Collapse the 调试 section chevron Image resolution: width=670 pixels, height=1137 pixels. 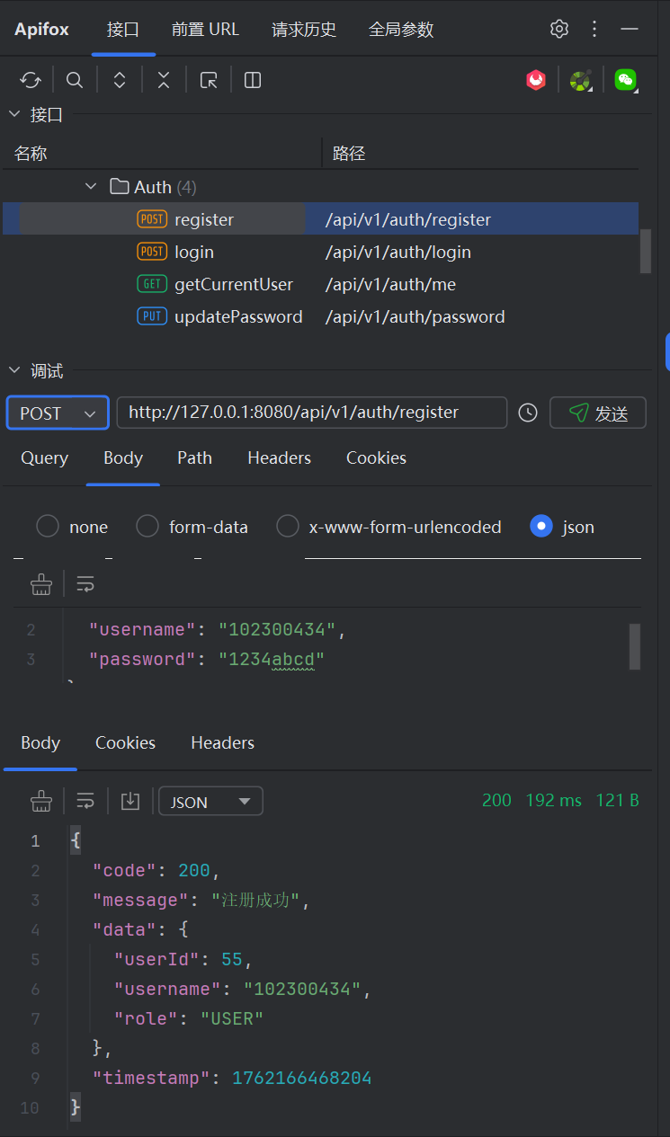click(x=14, y=370)
